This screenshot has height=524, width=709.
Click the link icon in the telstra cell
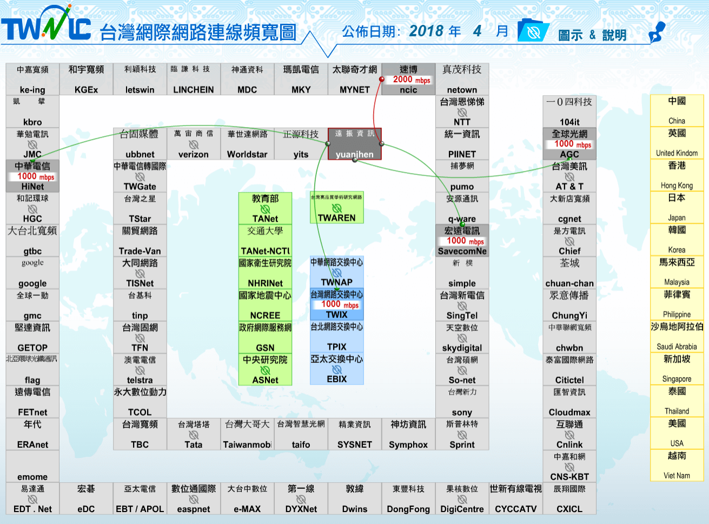pos(140,370)
